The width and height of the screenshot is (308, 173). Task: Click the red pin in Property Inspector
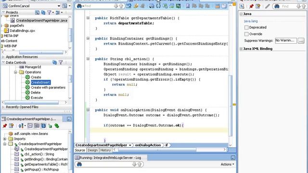pyautogui.click(x=251, y=6)
